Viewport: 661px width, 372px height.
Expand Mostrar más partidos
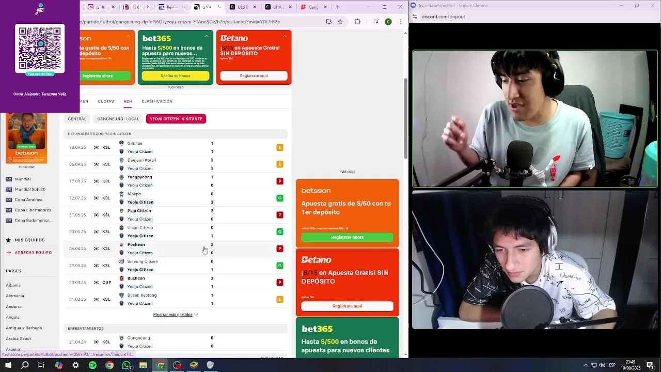(x=176, y=315)
